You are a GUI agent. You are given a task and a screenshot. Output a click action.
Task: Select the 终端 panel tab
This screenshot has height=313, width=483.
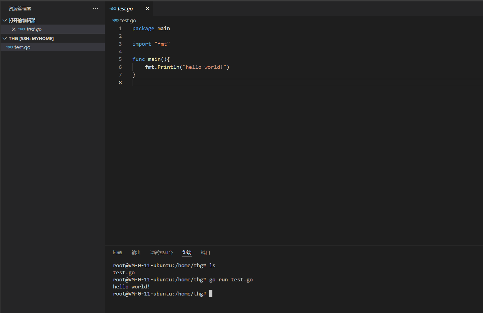coord(187,252)
